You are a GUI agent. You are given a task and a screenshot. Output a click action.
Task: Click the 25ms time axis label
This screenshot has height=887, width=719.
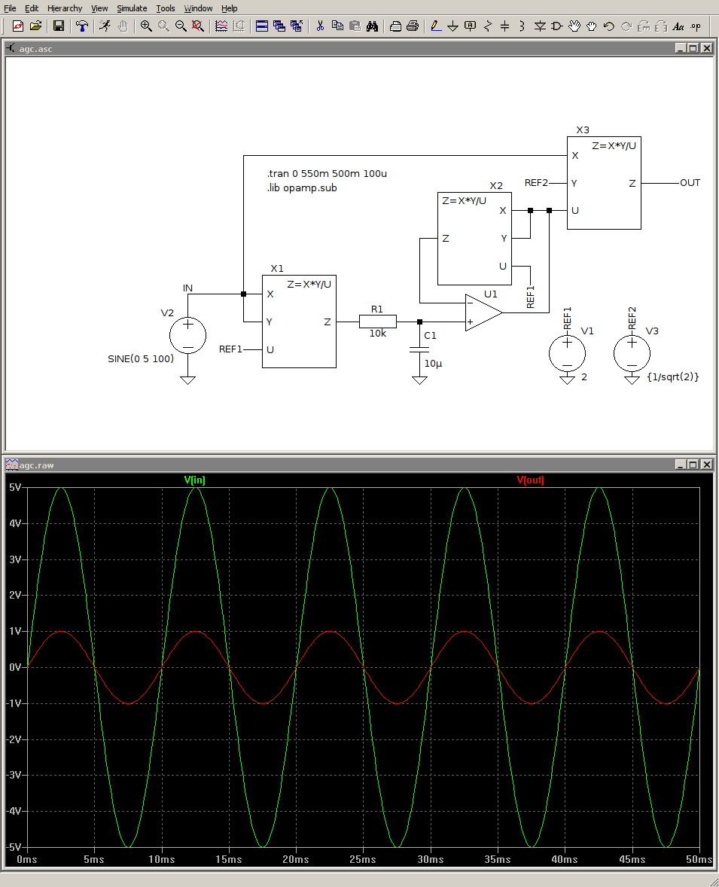[363, 859]
